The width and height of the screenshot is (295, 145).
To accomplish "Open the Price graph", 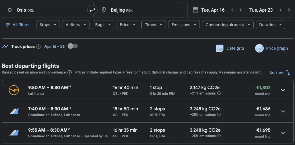I will point(272,48).
